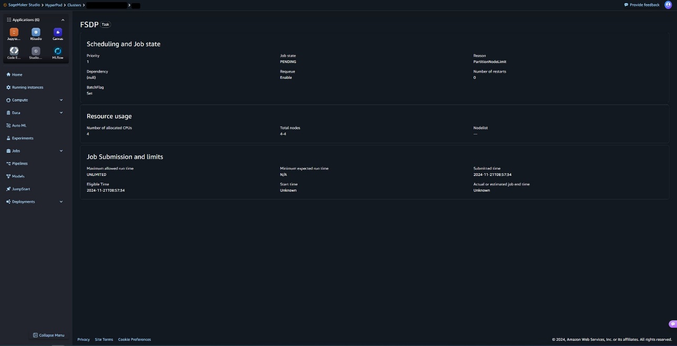Click the Collapse Menu button

[49, 335]
